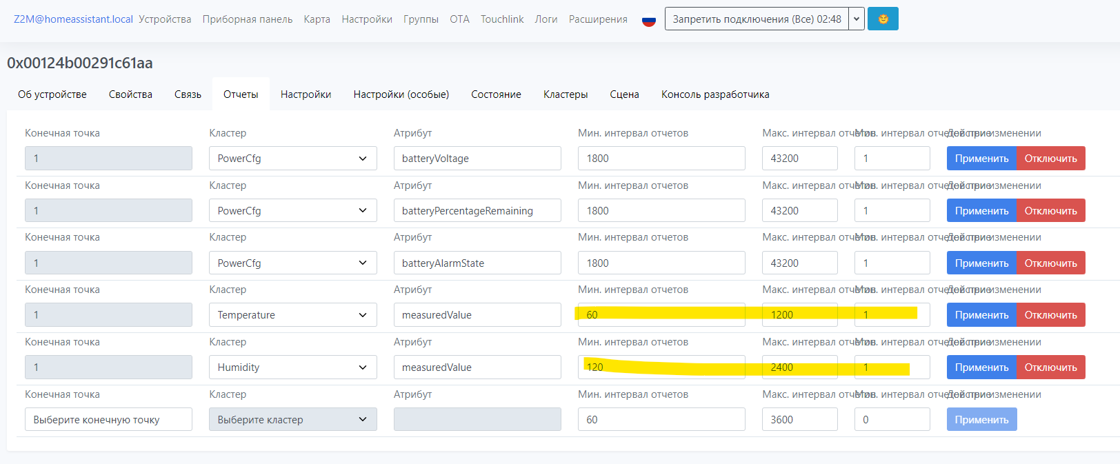Click measuredValue field in Humidity row
This screenshot has height=464, width=1120.
click(x=477, y=367)
